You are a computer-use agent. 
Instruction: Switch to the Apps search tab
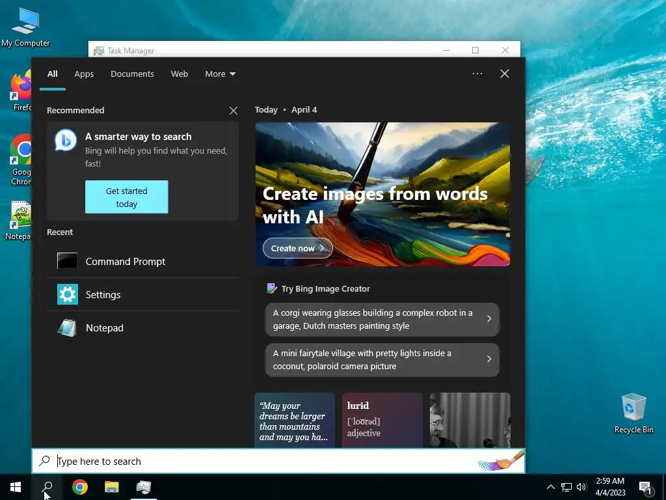click(84, 74)
